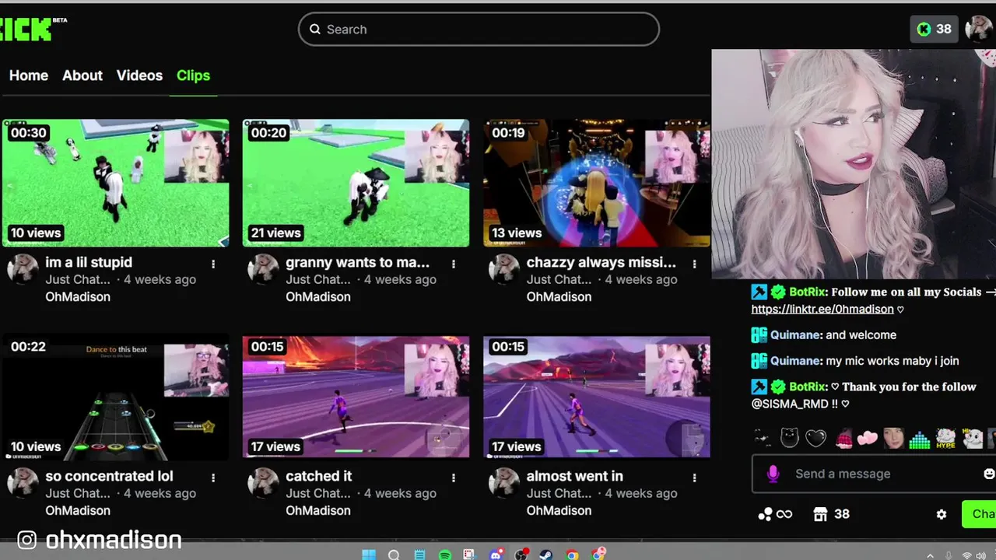Image resolution: width=996 pixels, height=560 pixels.
Task: Click BotRix username in first chat message
Action: click(807, 292)
